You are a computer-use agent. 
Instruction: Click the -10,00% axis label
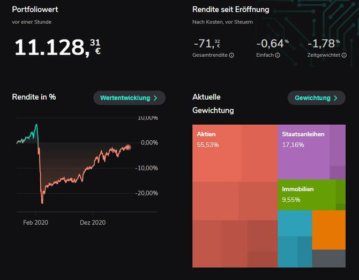146,168
